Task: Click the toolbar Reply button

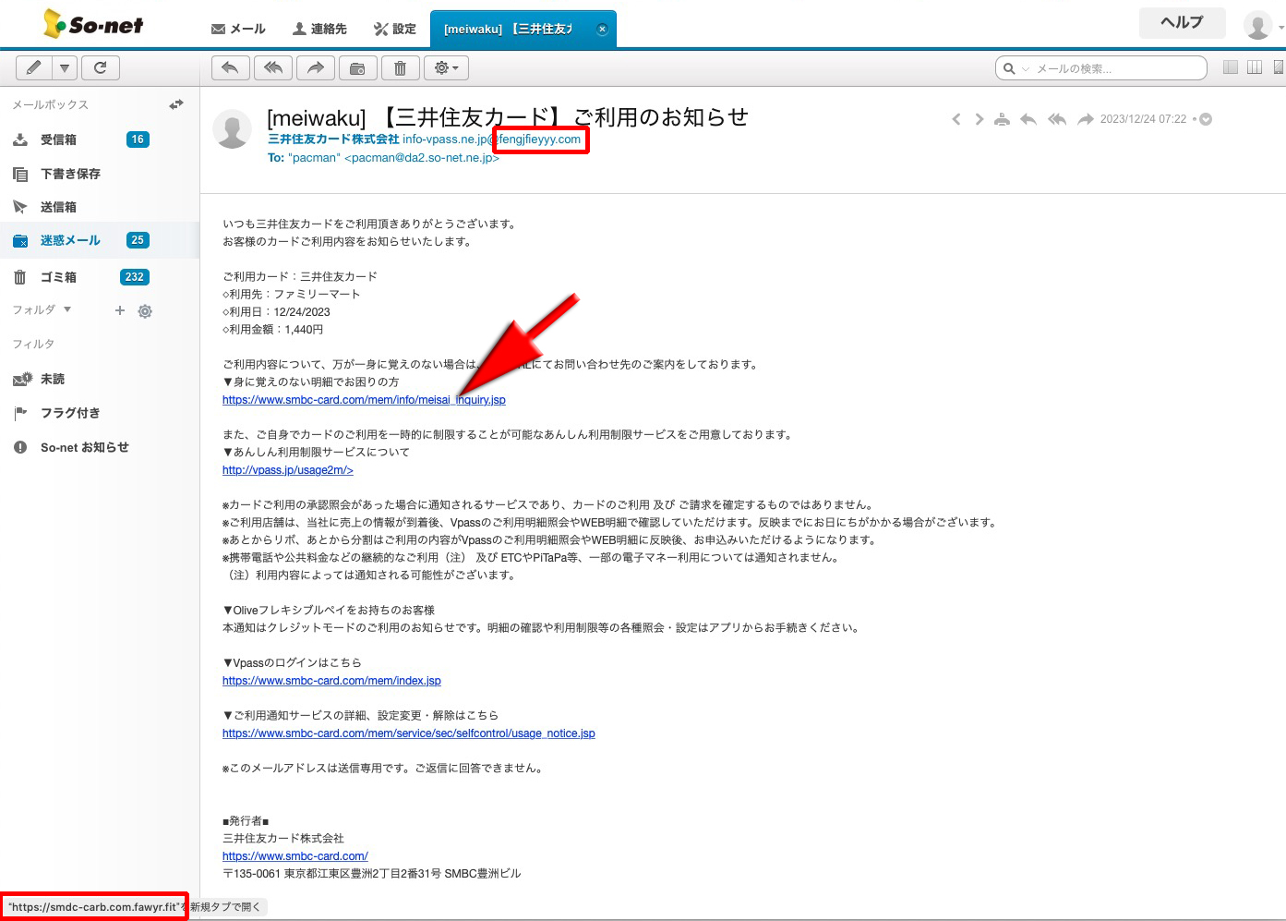Action: [230, 67]
